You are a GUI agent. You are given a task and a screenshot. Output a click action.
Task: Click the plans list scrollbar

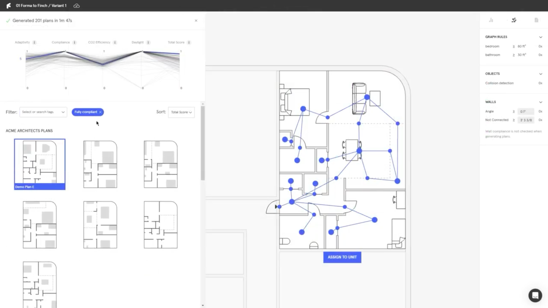[203, 143]
